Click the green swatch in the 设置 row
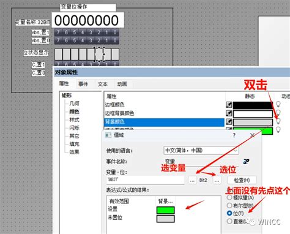The image size is (290, 234). [166, 210]
